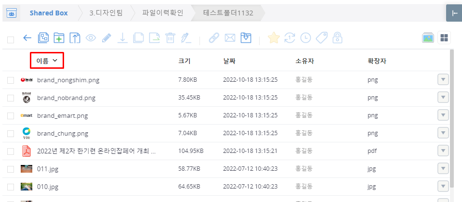The image size is (462, 202).
Task: Click the copy files icon
Action: [138, 38]
